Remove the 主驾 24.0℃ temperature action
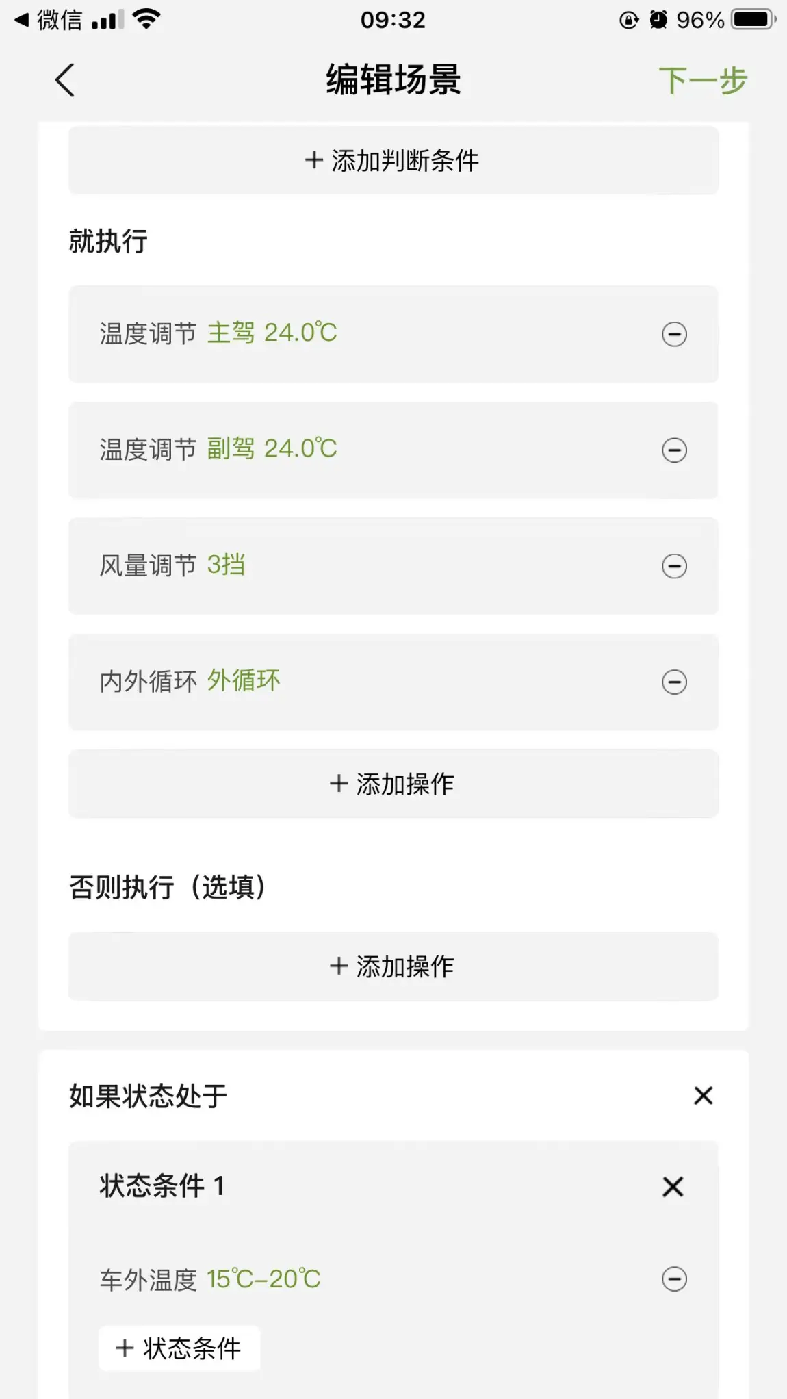787x1399 pixels. [x=674, y=334]
